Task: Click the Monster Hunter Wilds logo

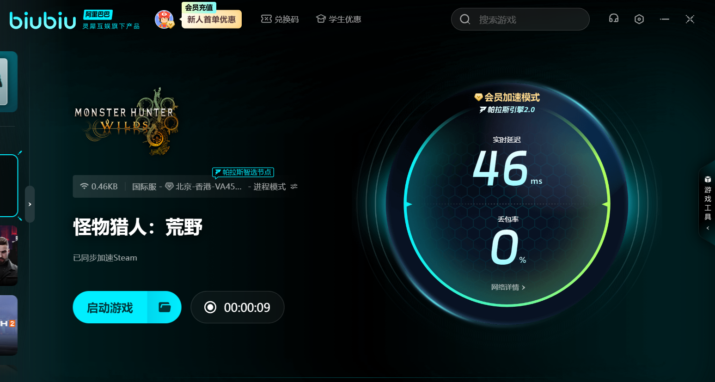Action: [x=126, y=121]
